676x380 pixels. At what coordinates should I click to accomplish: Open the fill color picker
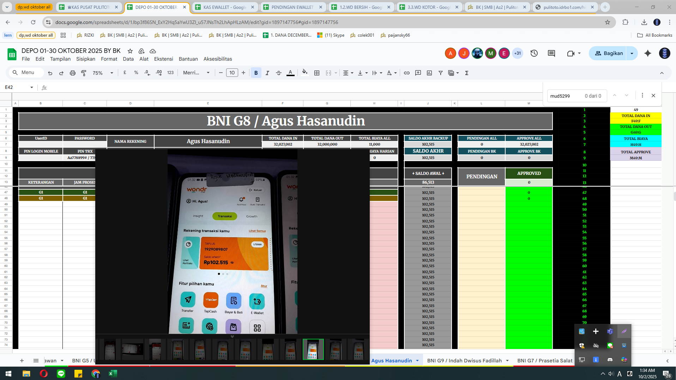305,73
